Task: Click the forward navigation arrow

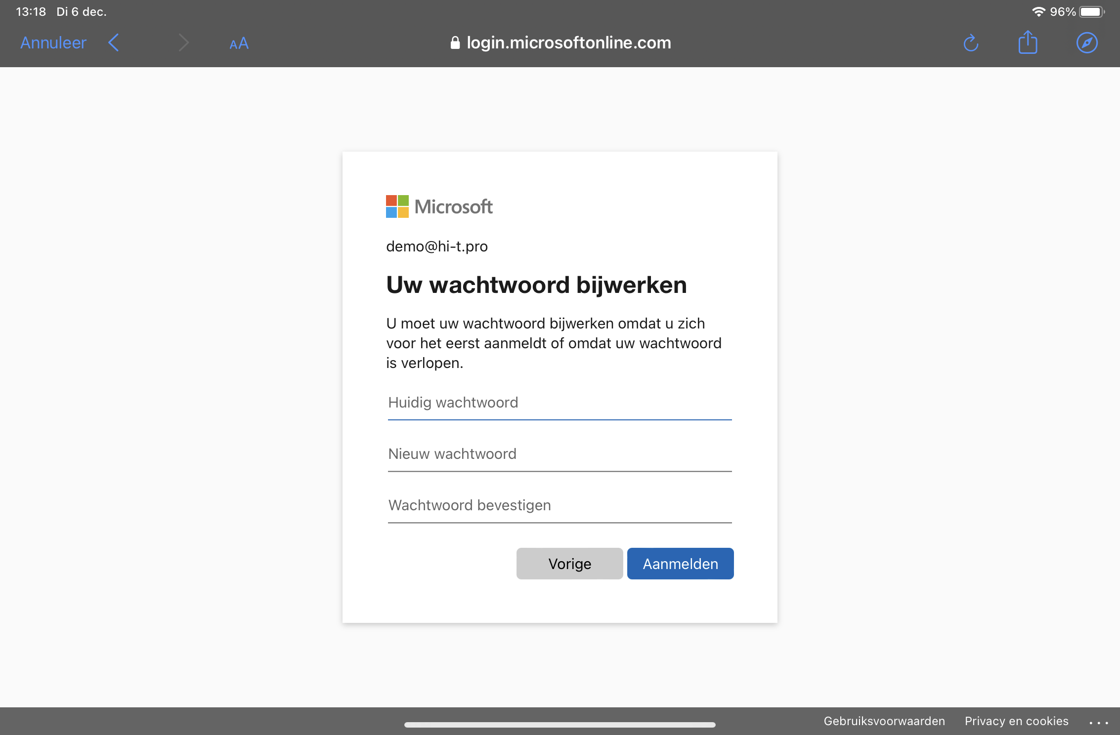Action: pos(183,43)
